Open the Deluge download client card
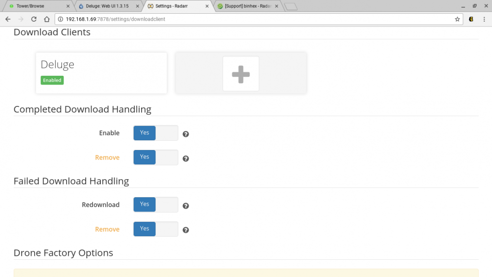 point(101,73)
